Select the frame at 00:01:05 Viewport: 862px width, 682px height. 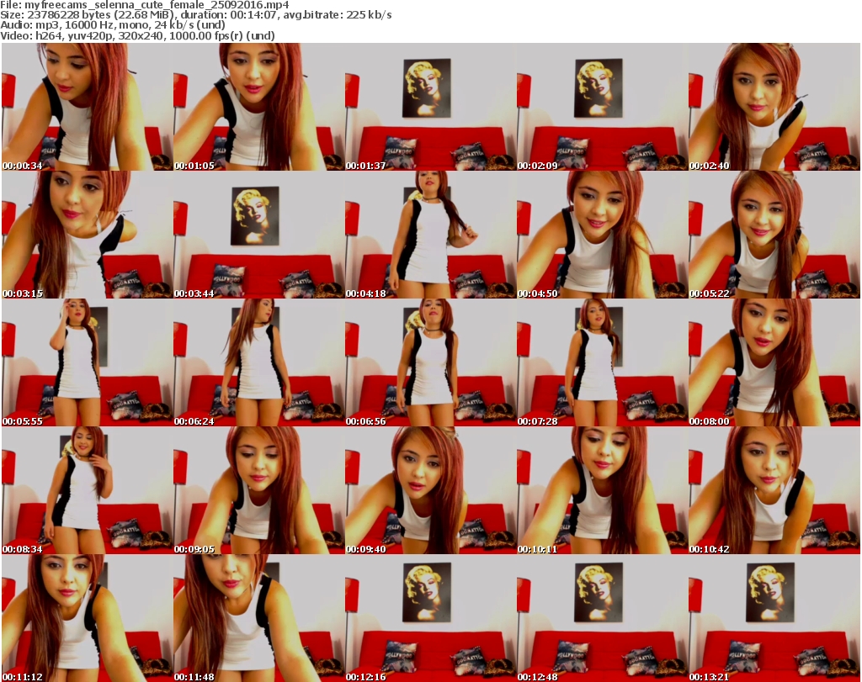coord(258,108)
